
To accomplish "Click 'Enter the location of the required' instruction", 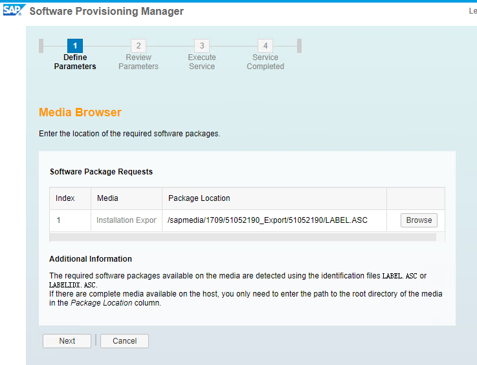I will coord(129,134).
